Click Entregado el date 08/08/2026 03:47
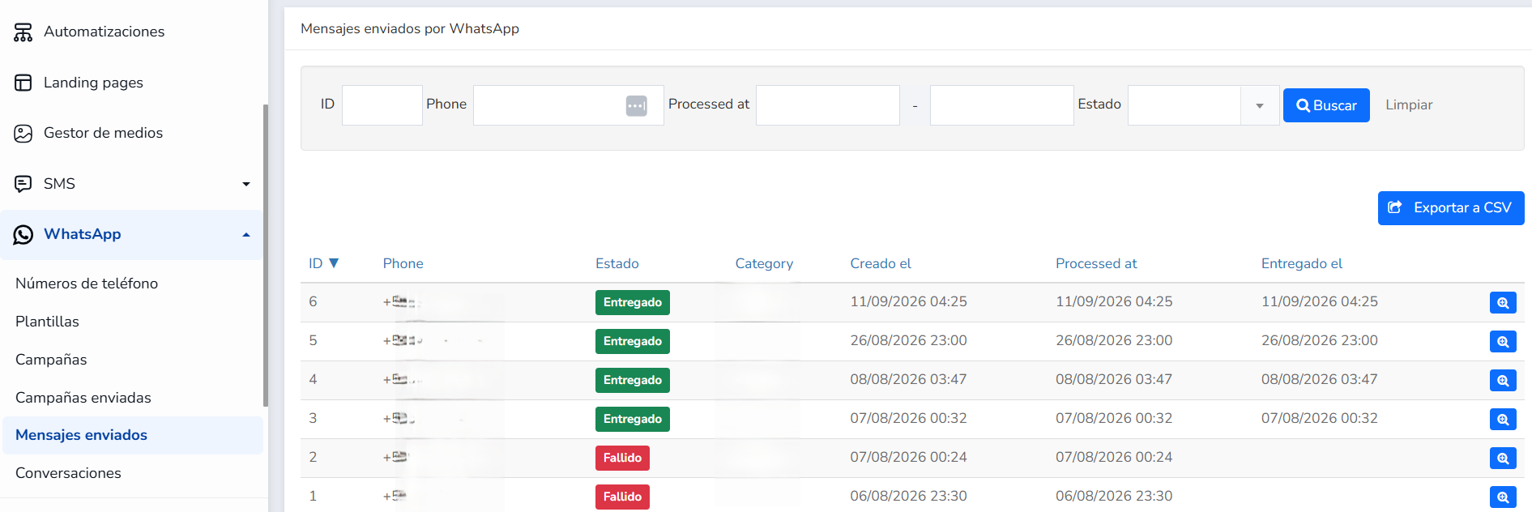The width and height of the screenshot is (1532, 512). pyautogui.click(x=1319, y=379)
